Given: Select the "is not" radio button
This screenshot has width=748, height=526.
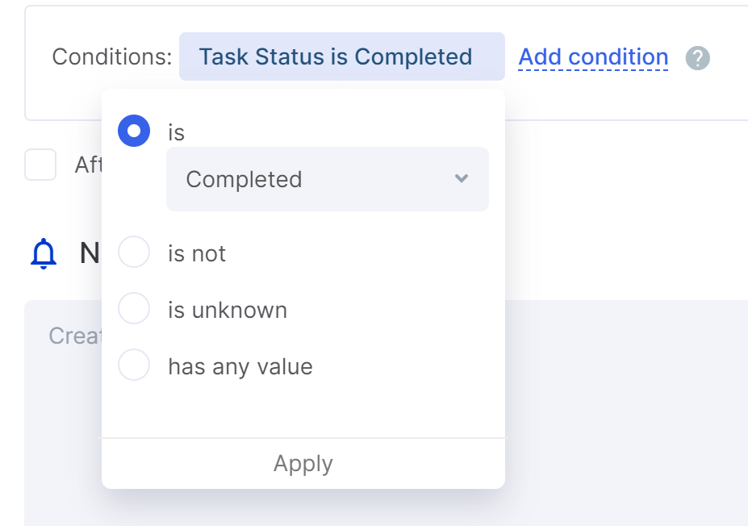Looking at the screenshot, I should coord(134,252).
